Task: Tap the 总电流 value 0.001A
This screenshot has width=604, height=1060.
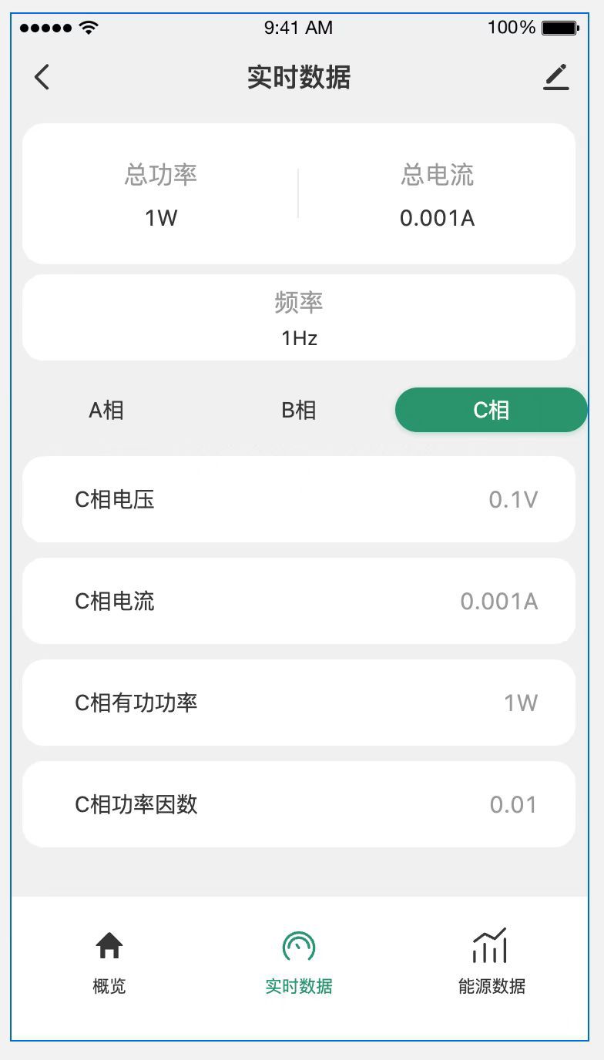Action: pyautogui.click(x=437, y=218)
